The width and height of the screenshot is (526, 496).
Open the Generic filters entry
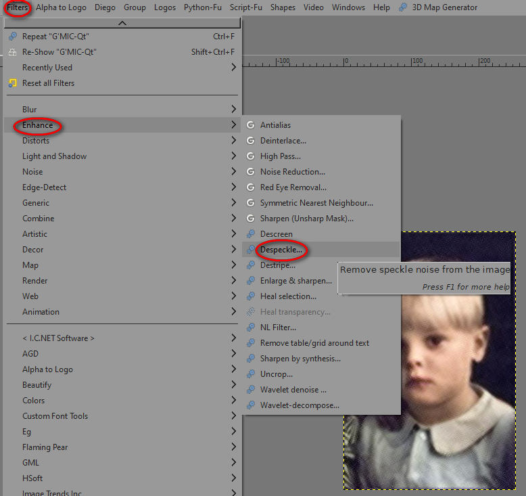coord(122,203)
